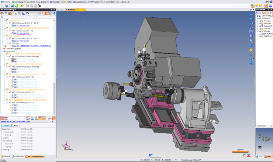The width and height of the screenshot is (273, 162).
Task: Toggle the leftmost orange icon in lower panel toolbar
Action: [2, 118]
